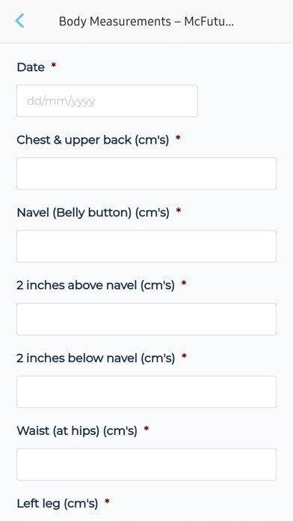Tap the back arrow icon in header
293x521 pixels.
[x=19, y=21]
